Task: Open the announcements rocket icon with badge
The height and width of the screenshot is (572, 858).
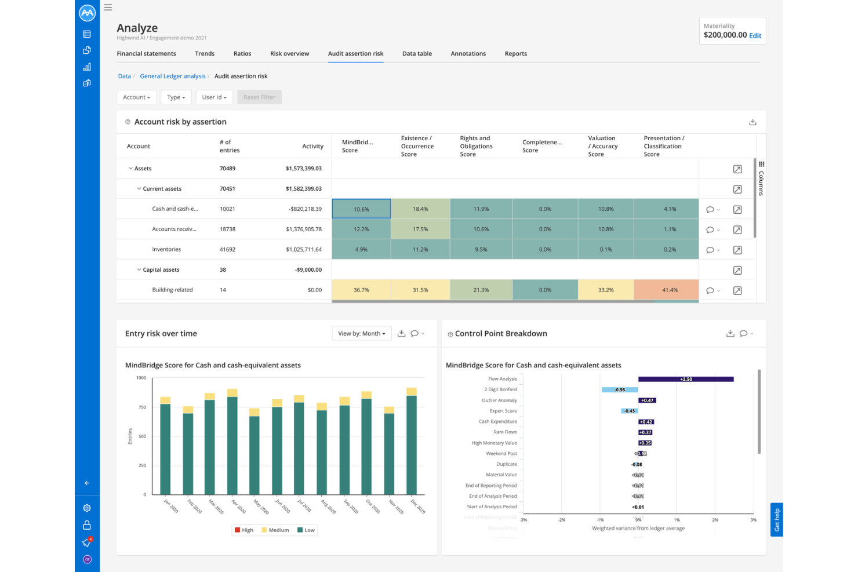Action: pyautogui.click(x=87, y=542)
